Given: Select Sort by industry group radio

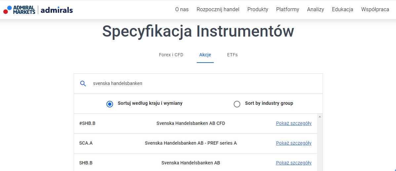Looking at the screenshot, I should [x=237, y=104].
